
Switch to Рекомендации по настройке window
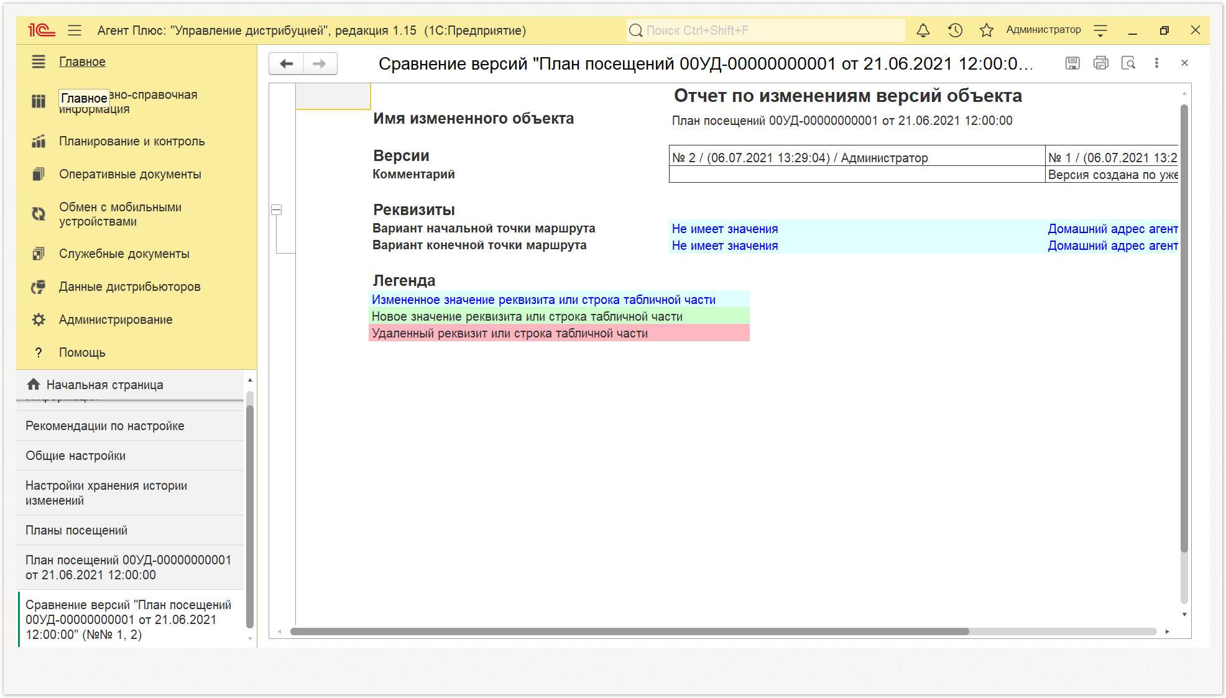[x=131, y=426]
